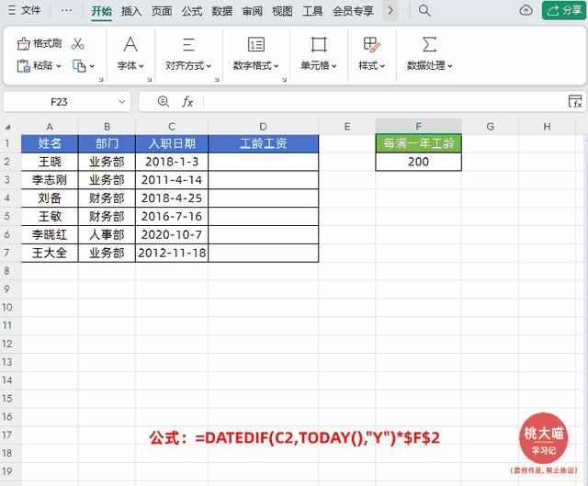Select column D header
Screen dimensions: 588x486
(x=264, y=127)
